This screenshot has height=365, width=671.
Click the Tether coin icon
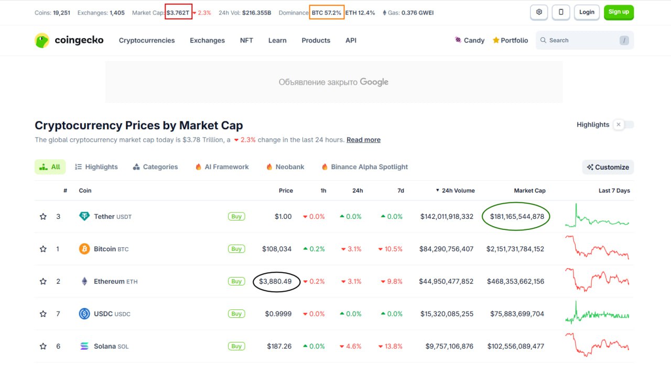click(x=84, y=216)
